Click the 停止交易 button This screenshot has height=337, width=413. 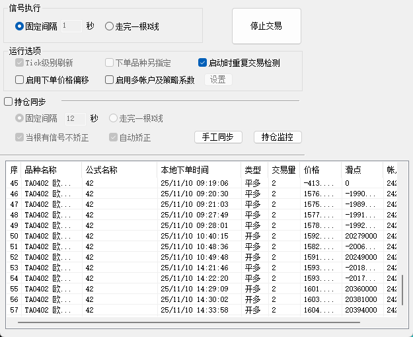point(266,26)
